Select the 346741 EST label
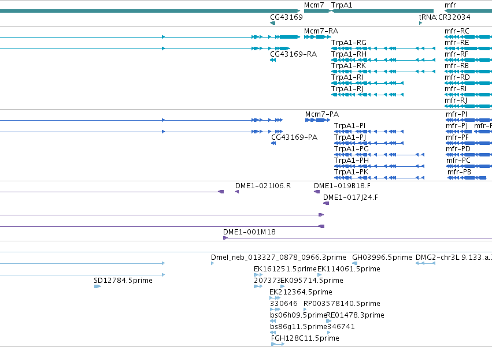 [x=341, y=327]
